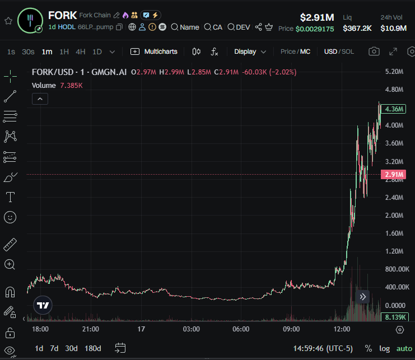
Task: Click the blue chat message icon
Action: pyautogui.click(x=146, y=15)
